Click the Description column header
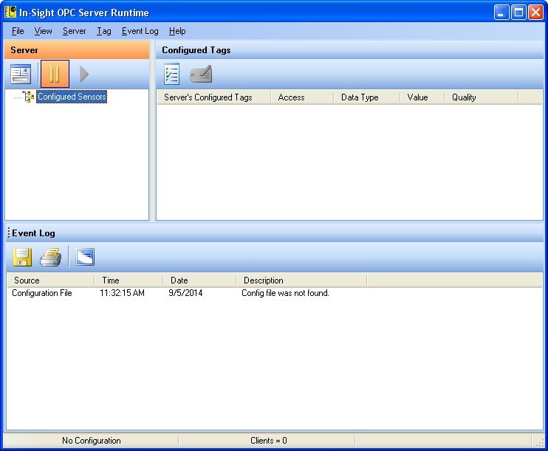Image resolution: width=548 pixels, height=451 pixels. tap(302, 280)
